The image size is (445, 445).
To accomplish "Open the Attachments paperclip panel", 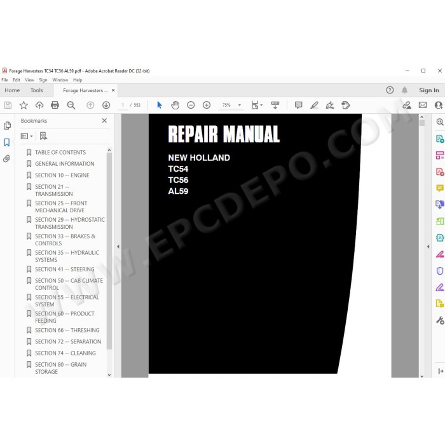I will (x=7, y=158).
